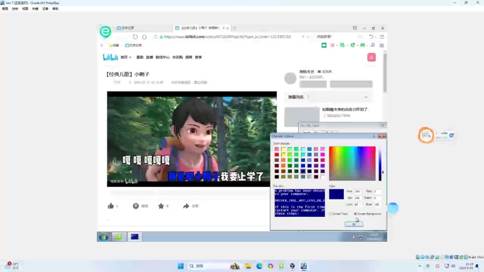Close the 小鸭子 video tab

pos(227,28)
